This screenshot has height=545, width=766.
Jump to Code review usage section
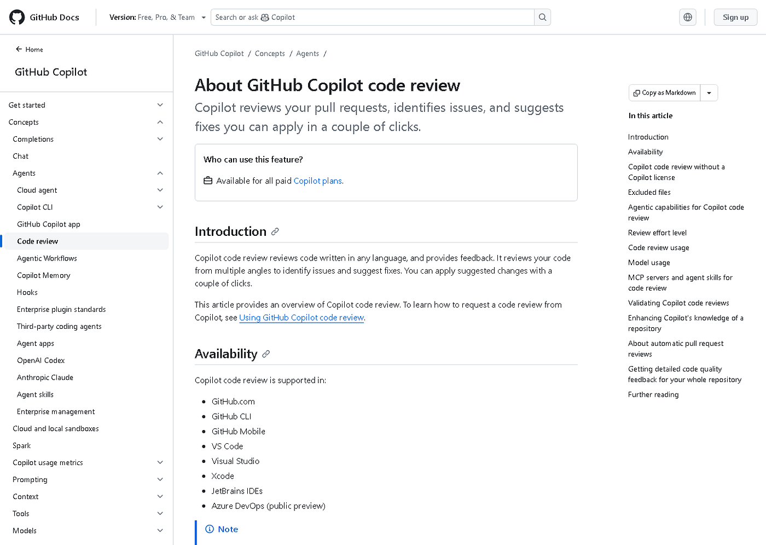659,247
